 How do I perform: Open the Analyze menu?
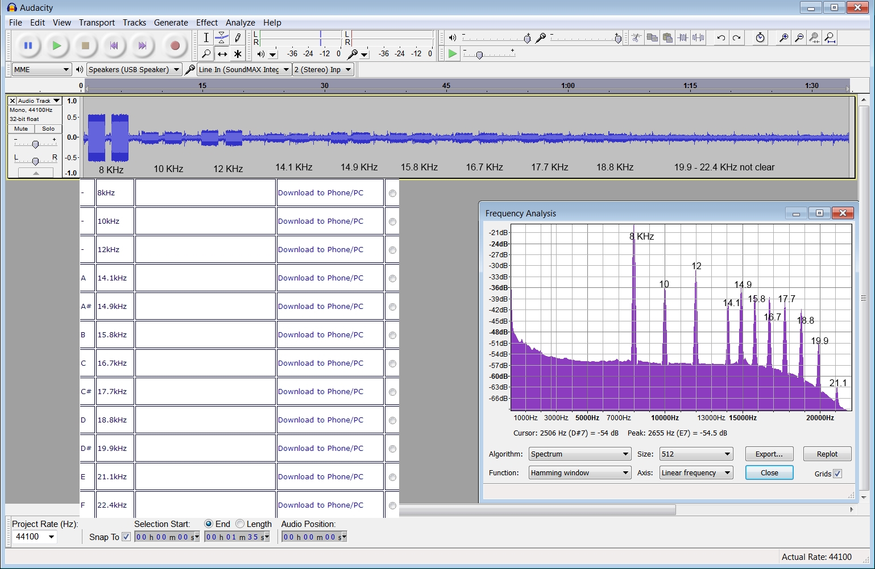[x=240, y=23]
